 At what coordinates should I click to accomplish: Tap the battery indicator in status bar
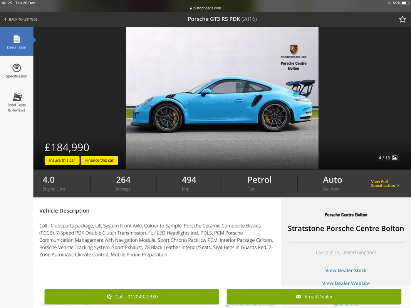(405, 3)
